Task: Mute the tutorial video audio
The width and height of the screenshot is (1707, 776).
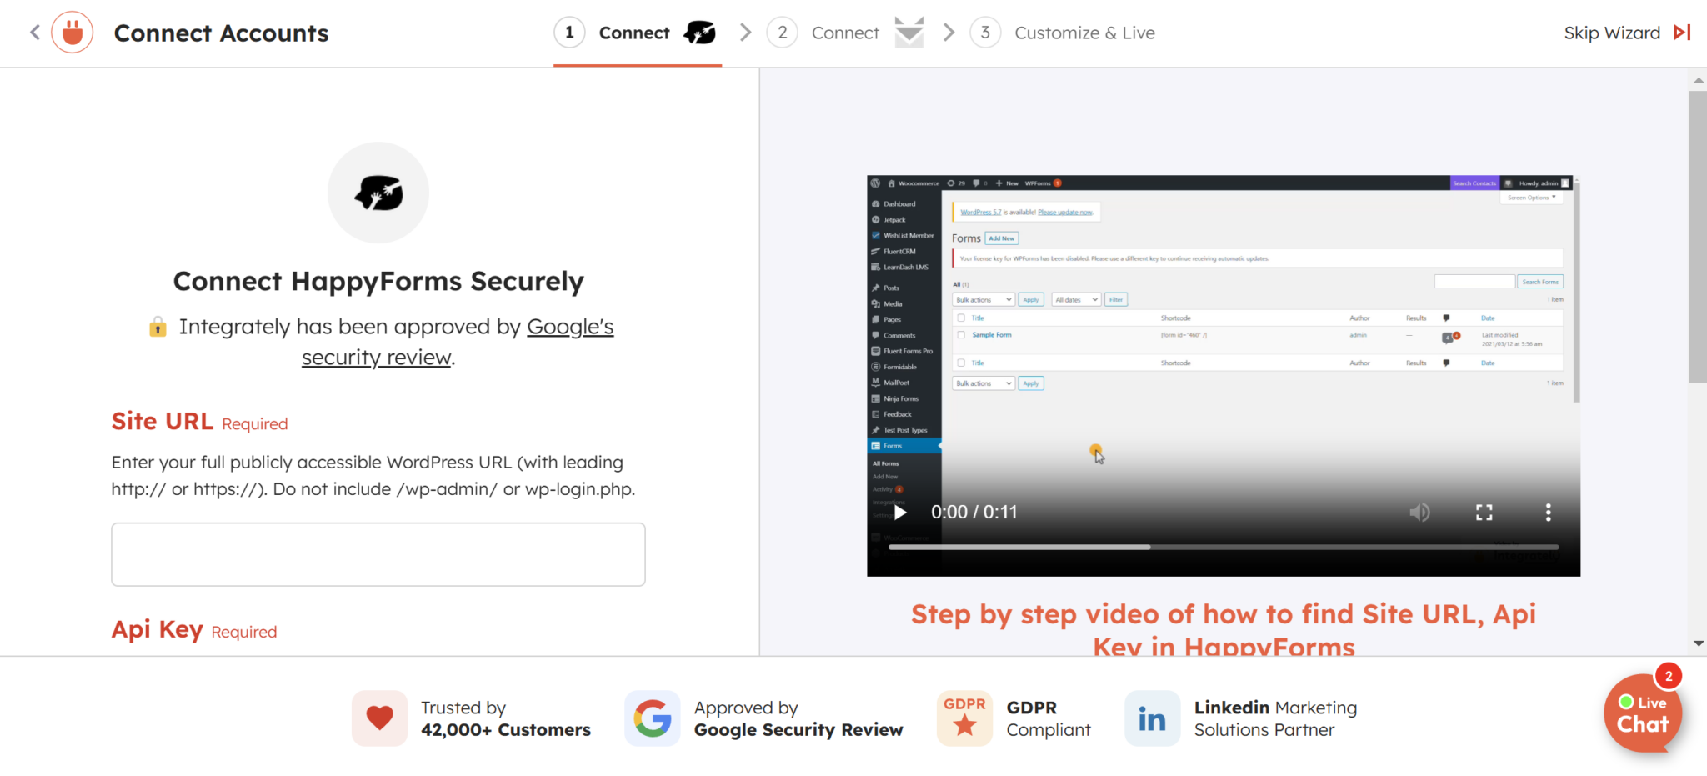Action: pos(1421,512)
